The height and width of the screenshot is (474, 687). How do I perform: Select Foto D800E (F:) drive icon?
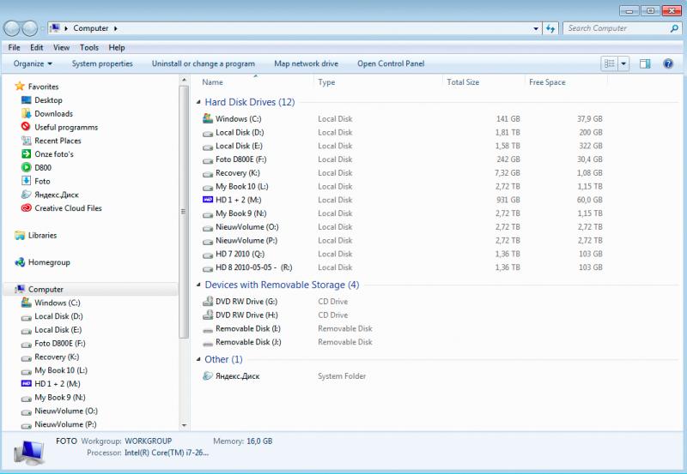point(208,160)
